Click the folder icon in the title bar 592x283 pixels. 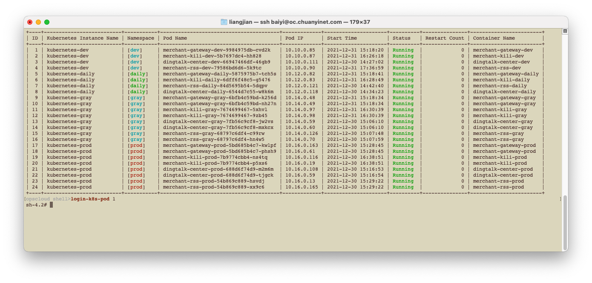pos(224,22)
